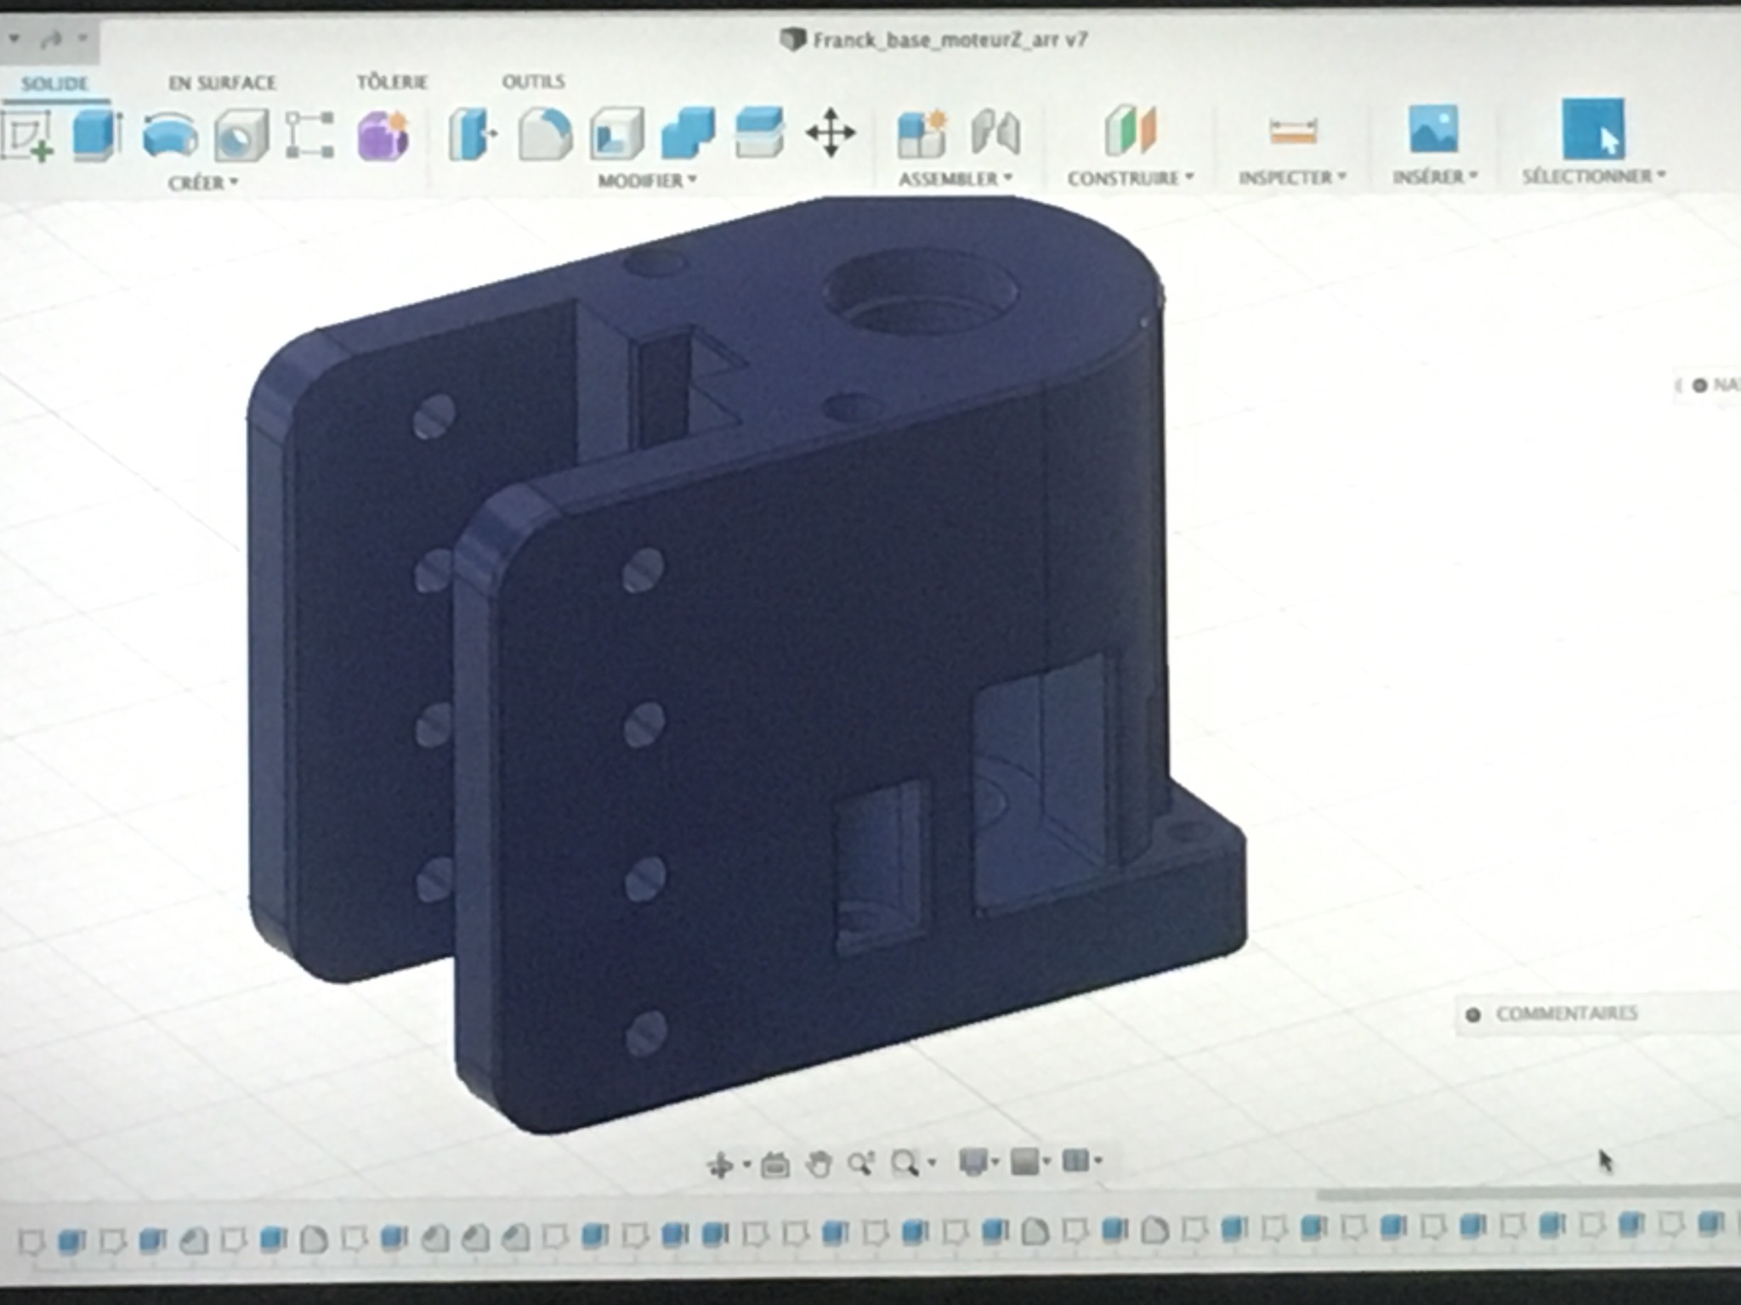Screen dimensions: 1741x1305
Task: Click the Viewports layout icon
Action: (x=1076, y=1161)
